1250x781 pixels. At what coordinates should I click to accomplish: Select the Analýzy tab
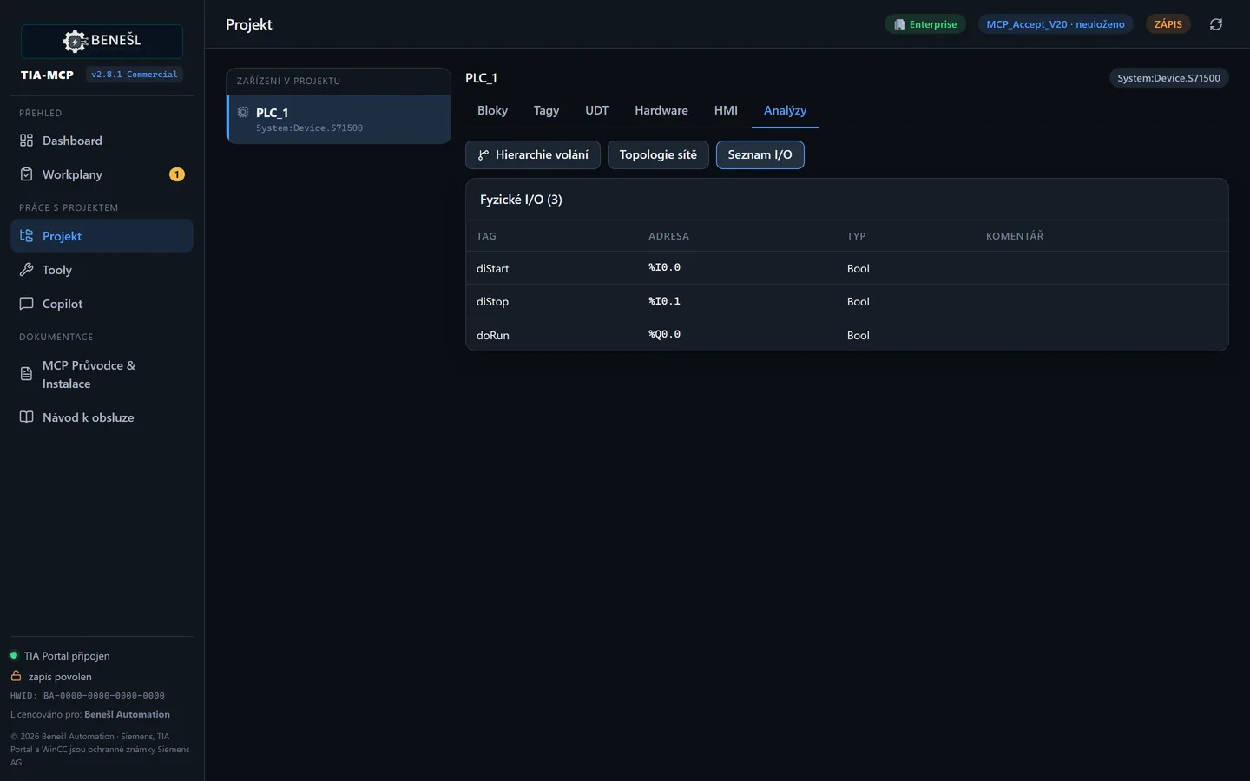point(785,110)
